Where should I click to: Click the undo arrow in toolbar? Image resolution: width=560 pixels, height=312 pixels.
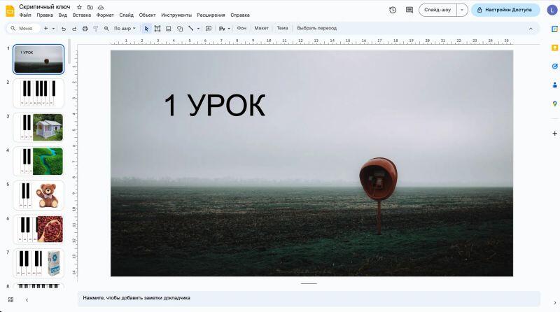64,29
